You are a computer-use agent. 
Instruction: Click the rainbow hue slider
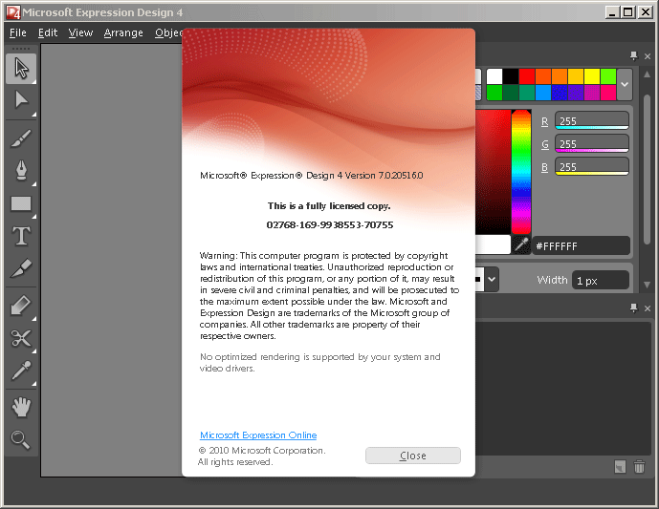tap(521, 172)
